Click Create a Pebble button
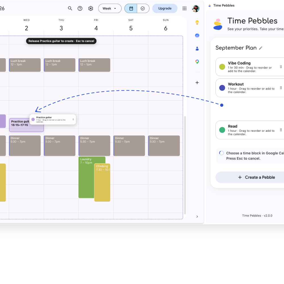Image resolution: width=284 pixels, height=284 pixels. click(x=250, y=177)
